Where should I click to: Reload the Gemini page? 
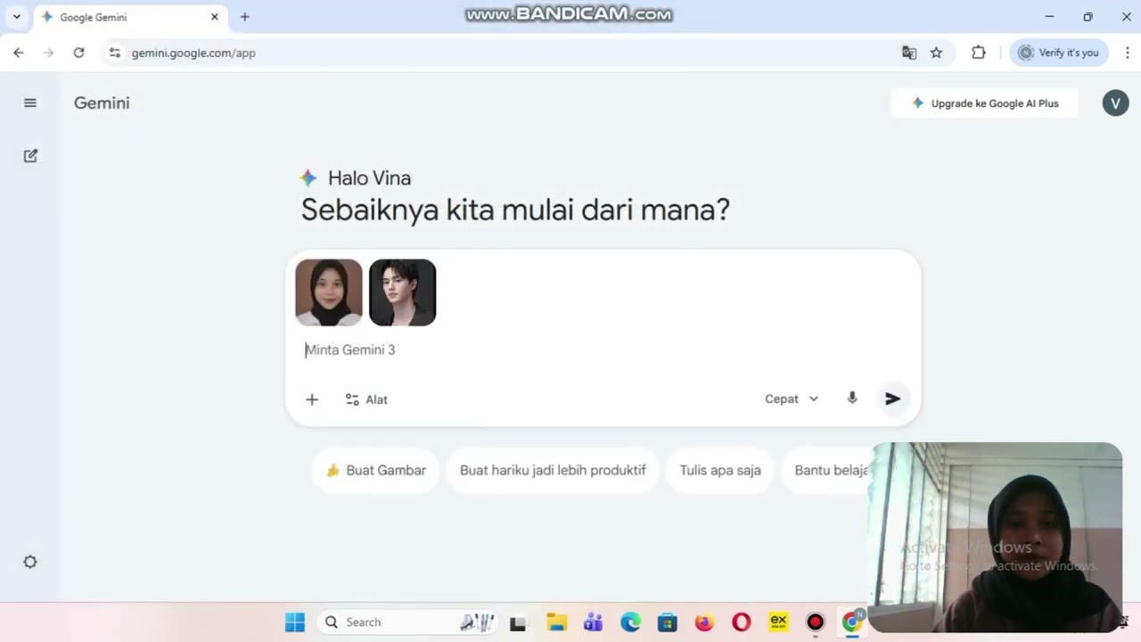point(78,53)
